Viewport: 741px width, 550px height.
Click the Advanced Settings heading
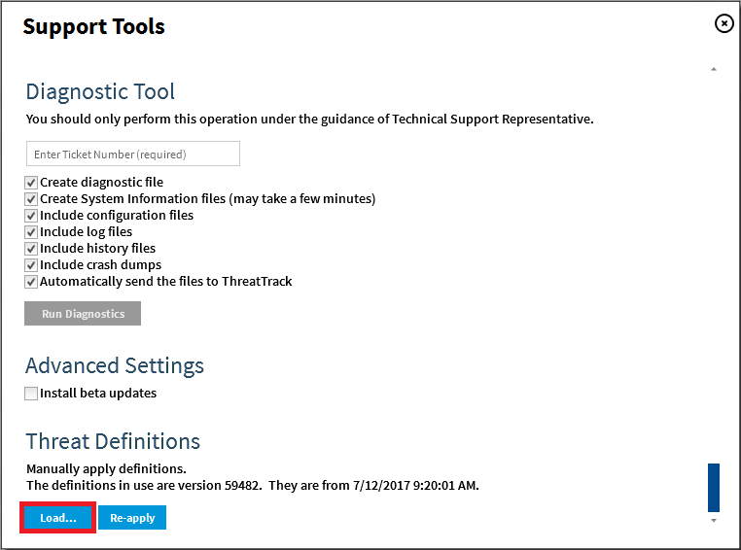point(115,365)
